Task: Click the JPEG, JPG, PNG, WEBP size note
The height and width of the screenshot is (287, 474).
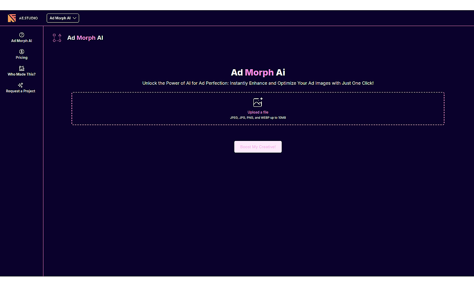Action: pos(258,118)
